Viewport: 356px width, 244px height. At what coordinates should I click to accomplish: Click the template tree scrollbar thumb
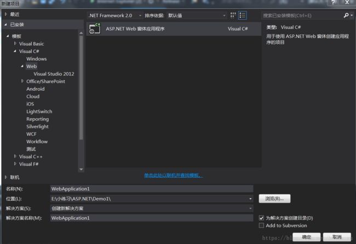(81, 88)
